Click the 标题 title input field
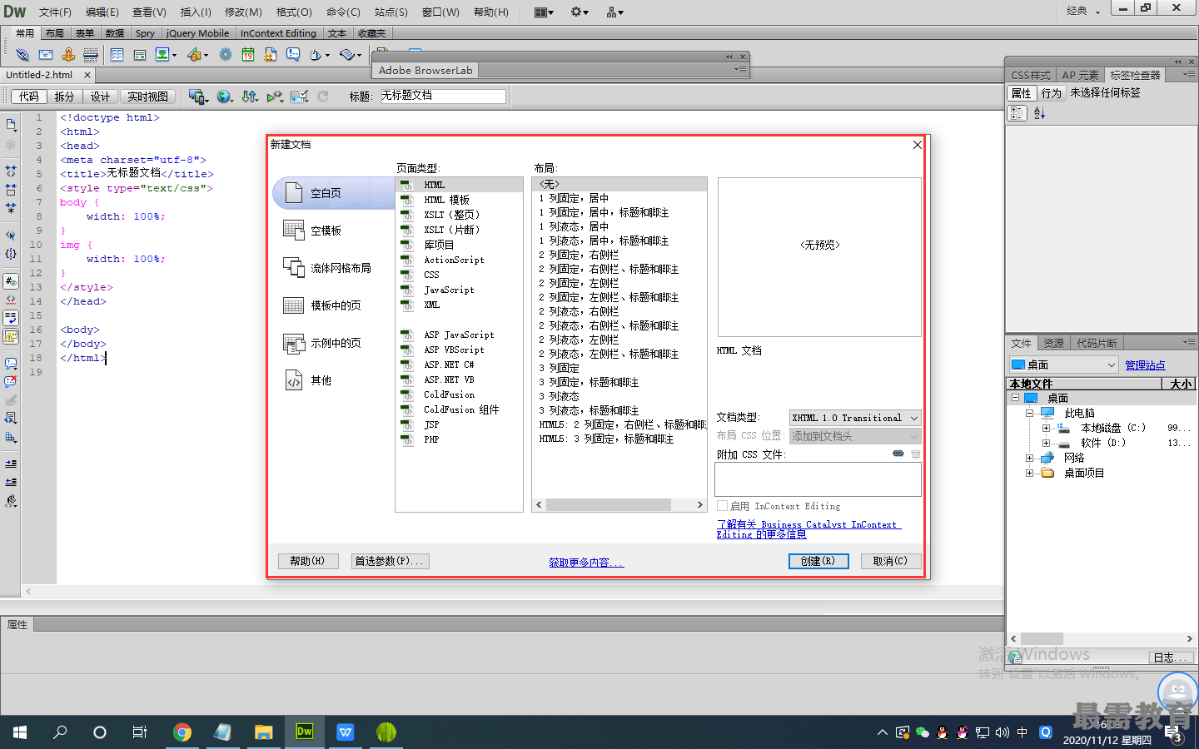Screen dimensions: 1199x749 pos(443,97)
